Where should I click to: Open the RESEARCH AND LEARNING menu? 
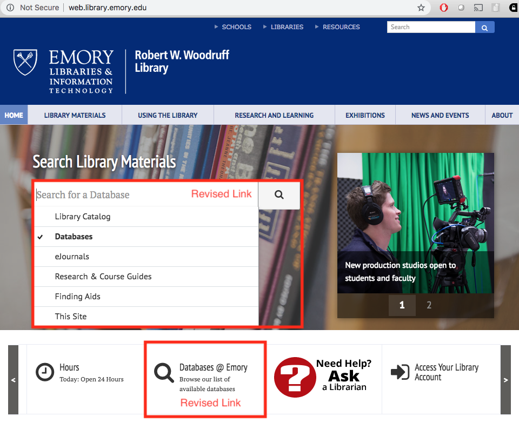[x=274, y=115]
